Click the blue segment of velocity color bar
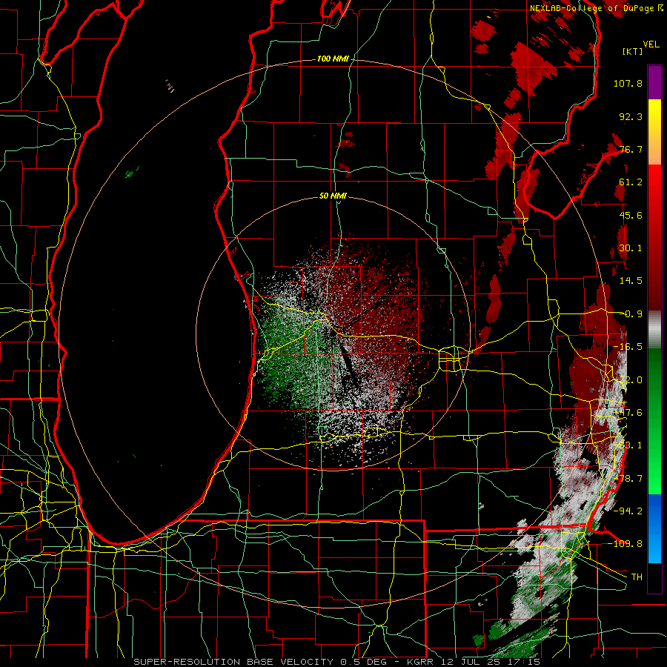This screenshot has width=667, height=667. [654, 528]
